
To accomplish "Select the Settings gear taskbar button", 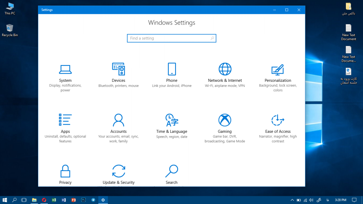I will pyautogui.click(x=103, y=200).
